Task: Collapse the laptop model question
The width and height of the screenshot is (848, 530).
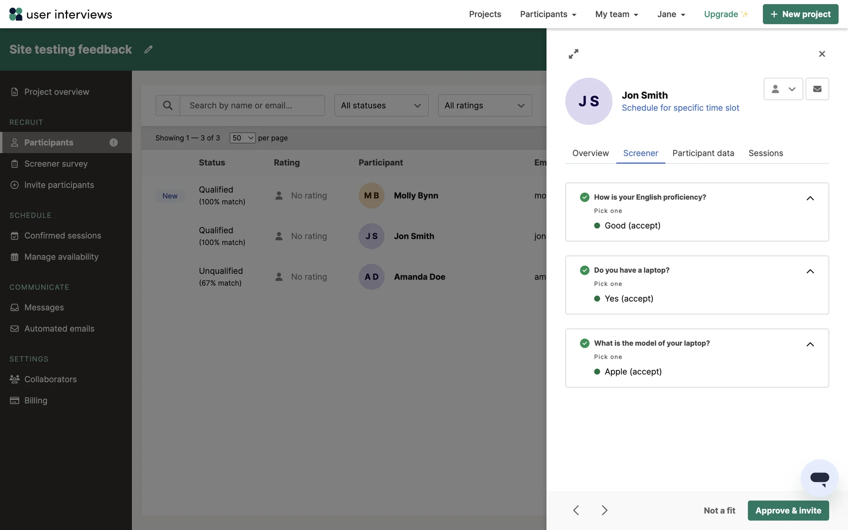Action: click(x=810, y=344)
